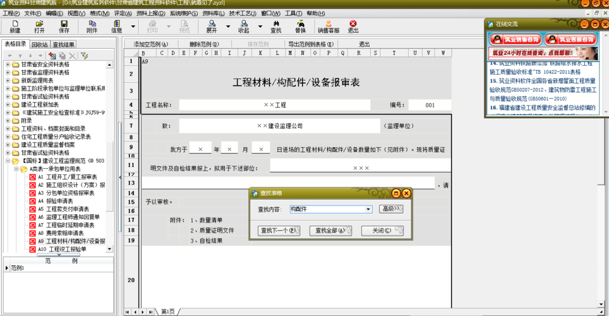Click the tree panel scroll-down arrow

point(109,249)
